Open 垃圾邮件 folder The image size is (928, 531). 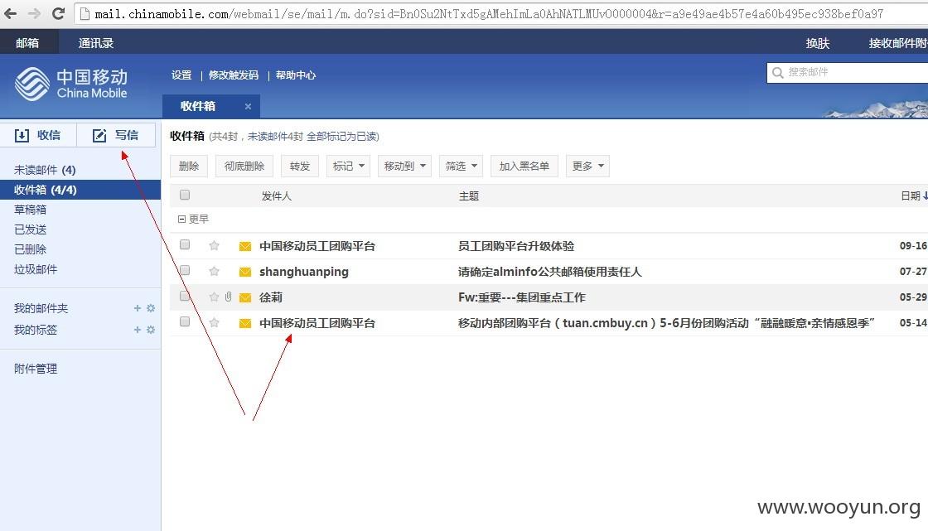36,269
